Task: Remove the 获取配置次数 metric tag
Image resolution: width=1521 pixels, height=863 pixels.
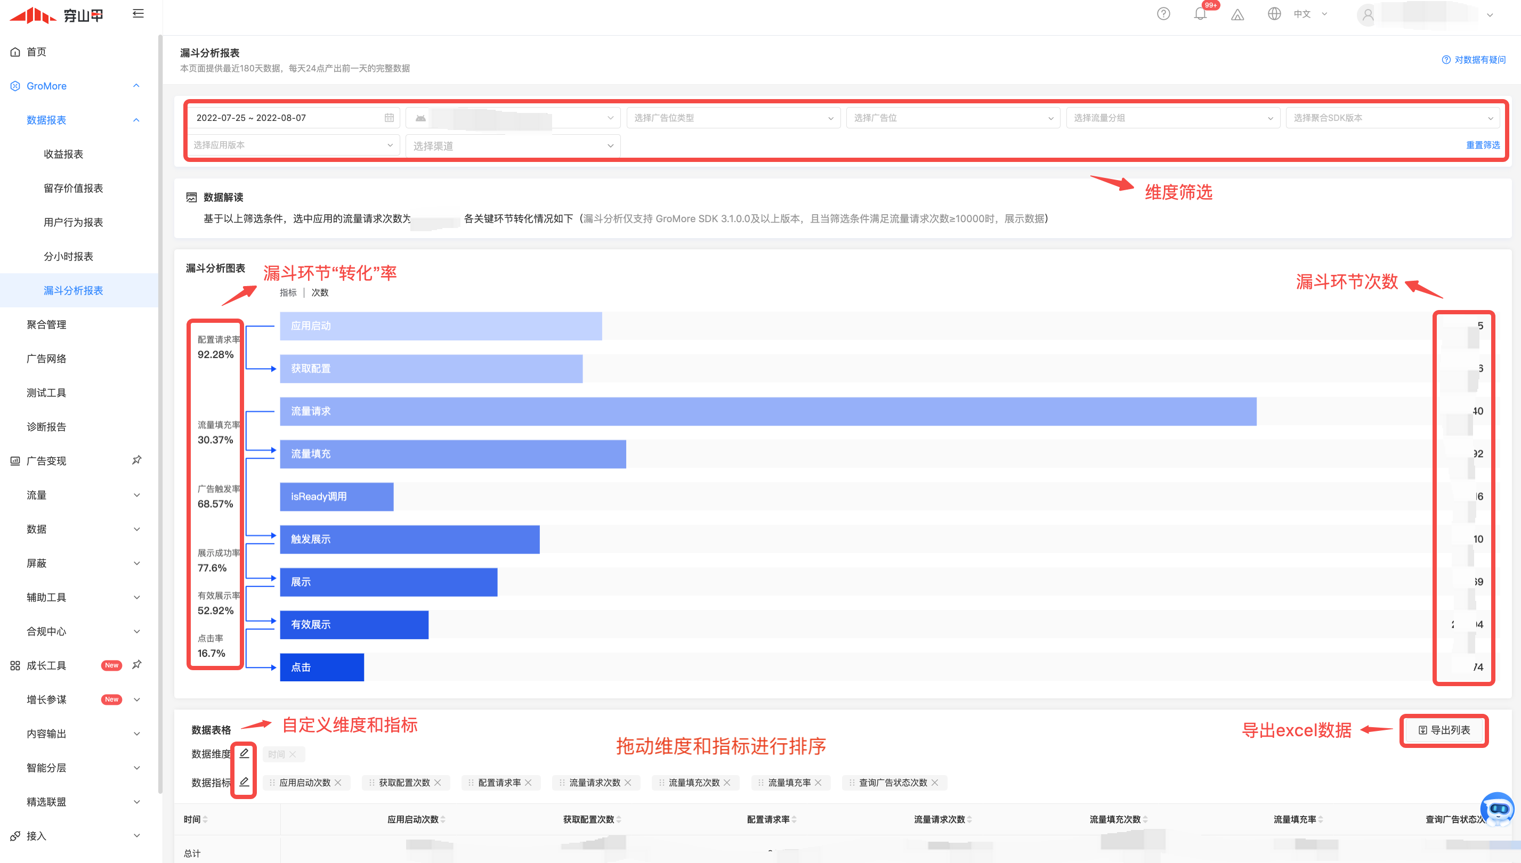Action: 438,783
